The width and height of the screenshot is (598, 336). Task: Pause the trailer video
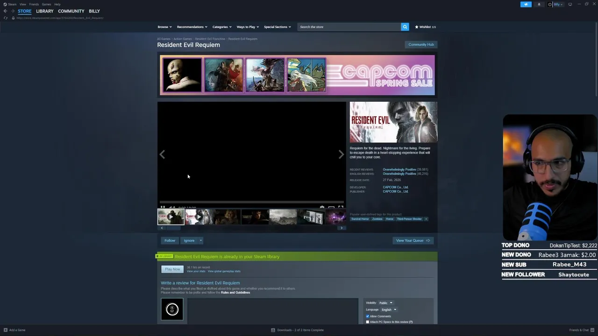click(163, 207)
